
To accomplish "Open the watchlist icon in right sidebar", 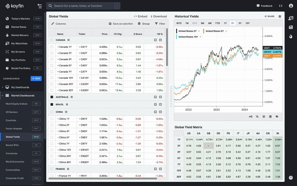I will point(291,18).
